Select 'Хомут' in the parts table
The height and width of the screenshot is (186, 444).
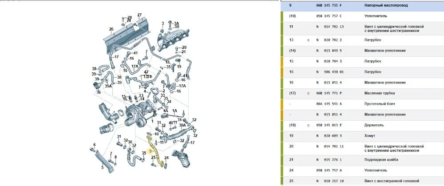(370, 136)
